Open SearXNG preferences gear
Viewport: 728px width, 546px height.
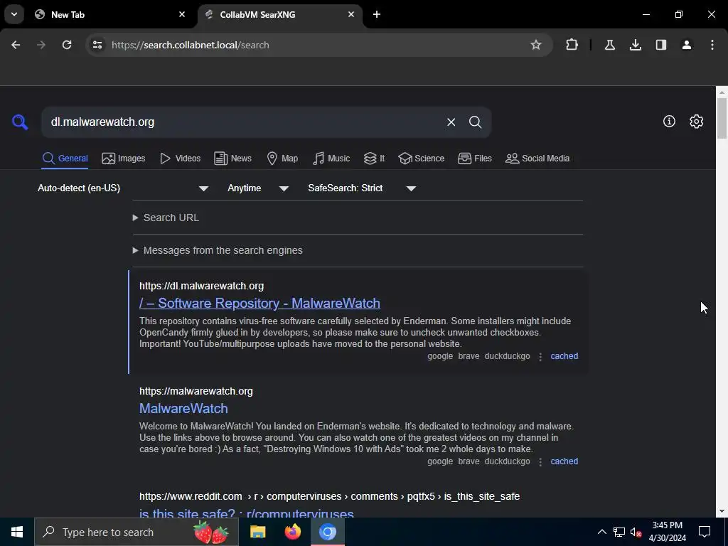tap(697, 121)
